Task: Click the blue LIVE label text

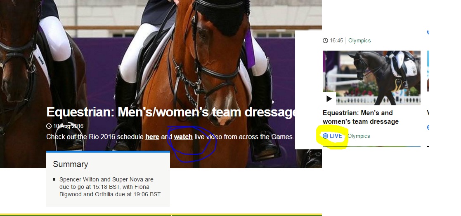Action: tap(336, 136)
